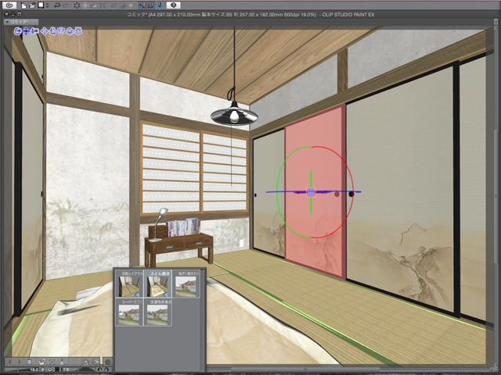
Task: Click the Invert selection icon
Action: coord(122,5)
